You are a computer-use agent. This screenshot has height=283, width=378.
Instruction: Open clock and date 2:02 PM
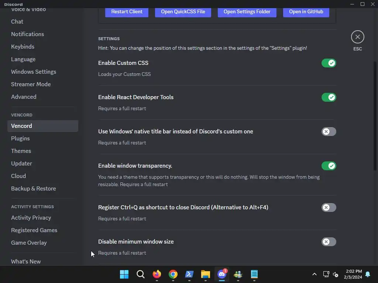(353, 274)
